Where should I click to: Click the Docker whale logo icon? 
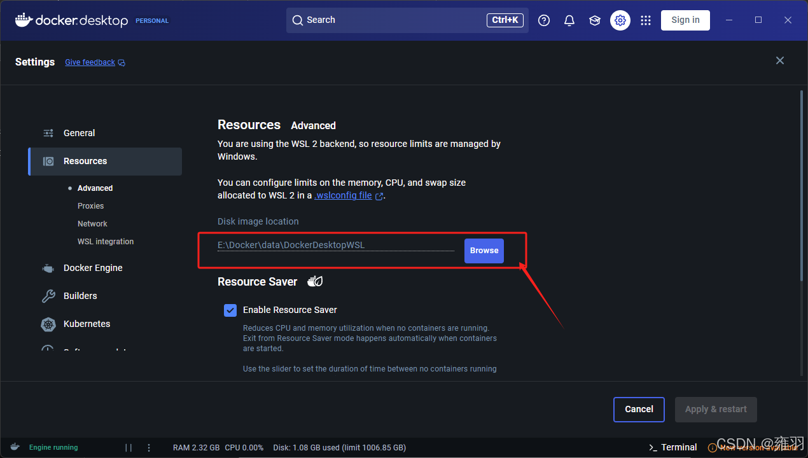click(24, 20)
